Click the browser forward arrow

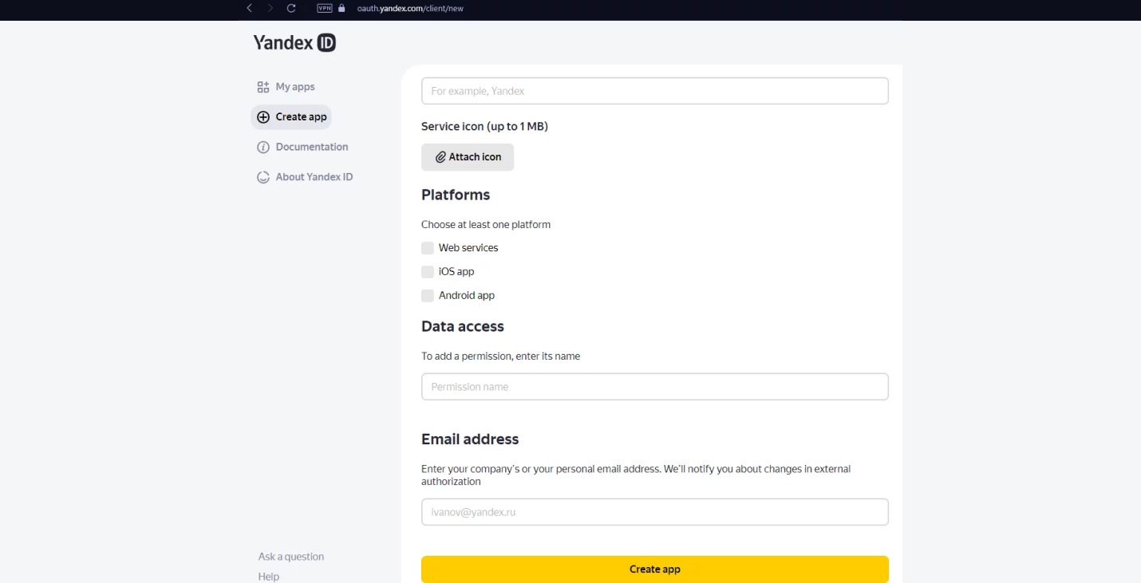(270, 8)
